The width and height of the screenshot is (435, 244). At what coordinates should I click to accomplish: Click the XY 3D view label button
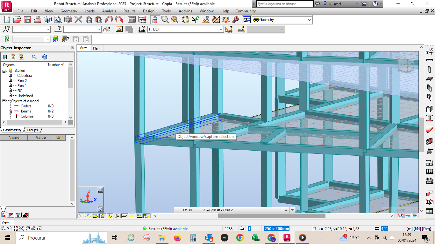[187, 210]
